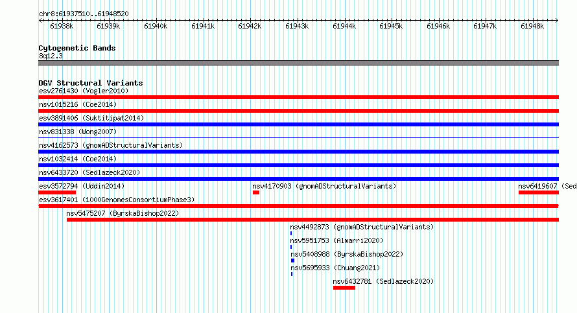Click esv3572794 (Uddin2014) label
The height and width of the screenshot is (313, 577).
point(82,186)
